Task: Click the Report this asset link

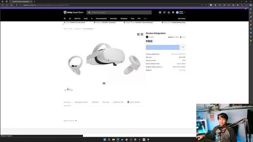Action: click(70, 121)
